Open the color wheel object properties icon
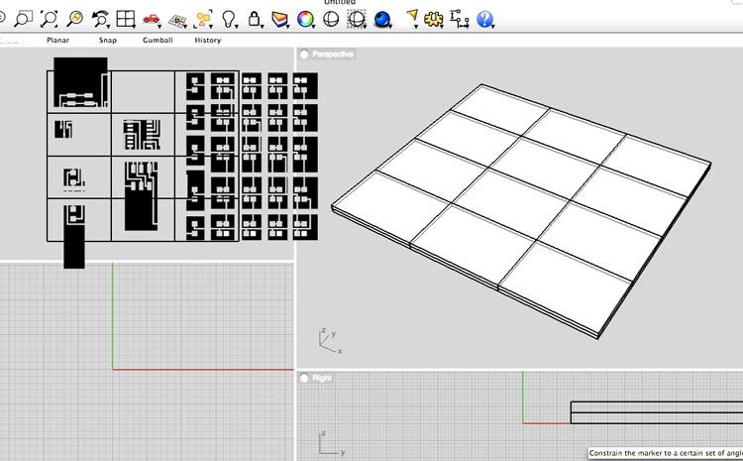This screenshot has height=461, width=743. pos(305,20)
